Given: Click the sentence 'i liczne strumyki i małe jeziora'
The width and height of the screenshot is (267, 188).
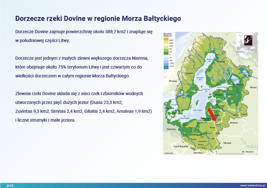Looking at the screenshot, I should coord(45,120).
